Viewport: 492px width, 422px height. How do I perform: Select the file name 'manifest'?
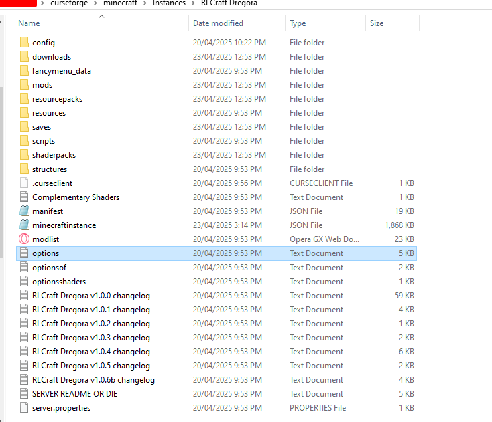click(x=48, y=211)
